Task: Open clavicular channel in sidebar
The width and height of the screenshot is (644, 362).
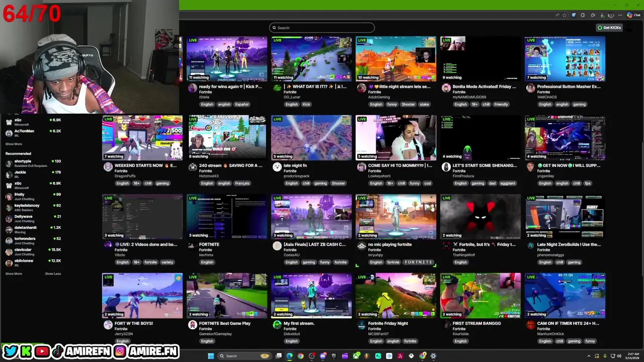Action: [33, 251]
